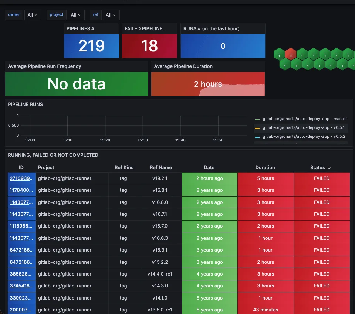This screenshot has width=355, height=314.
Task: Click the tag ref kind in v15.3.1 row
Action: point(124,250)
